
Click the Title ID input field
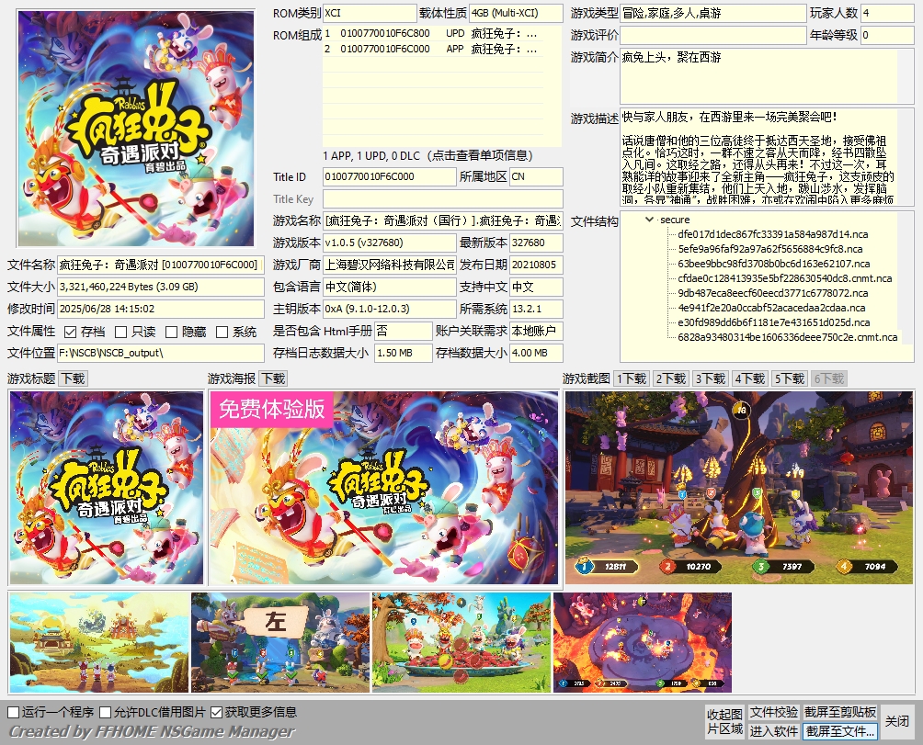(x=390, y=177)
